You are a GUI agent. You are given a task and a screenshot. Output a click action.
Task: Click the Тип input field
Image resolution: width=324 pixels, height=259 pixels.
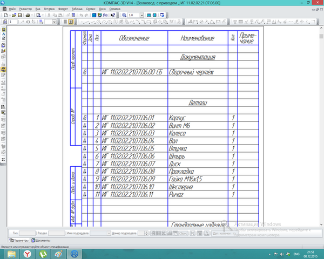28,233
